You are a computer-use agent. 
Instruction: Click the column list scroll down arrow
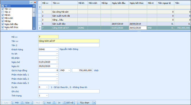(34, 28)
